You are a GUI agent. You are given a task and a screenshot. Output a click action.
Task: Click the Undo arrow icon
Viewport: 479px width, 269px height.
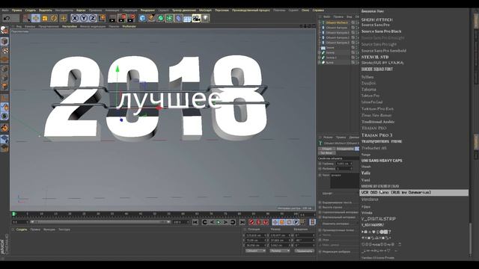7,18
